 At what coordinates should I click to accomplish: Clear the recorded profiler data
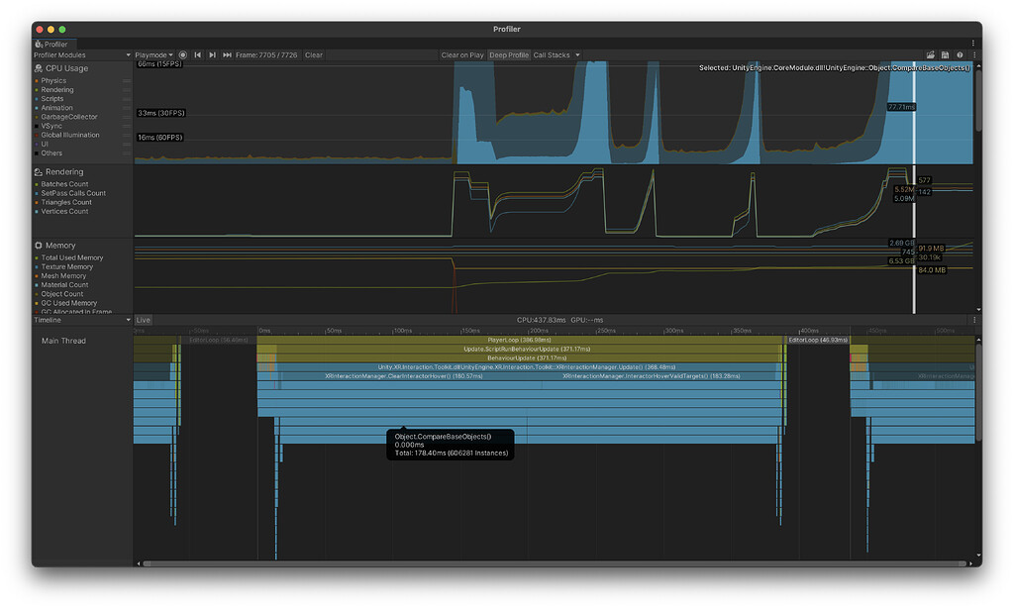pyautogui.click(x=313, y=54)
